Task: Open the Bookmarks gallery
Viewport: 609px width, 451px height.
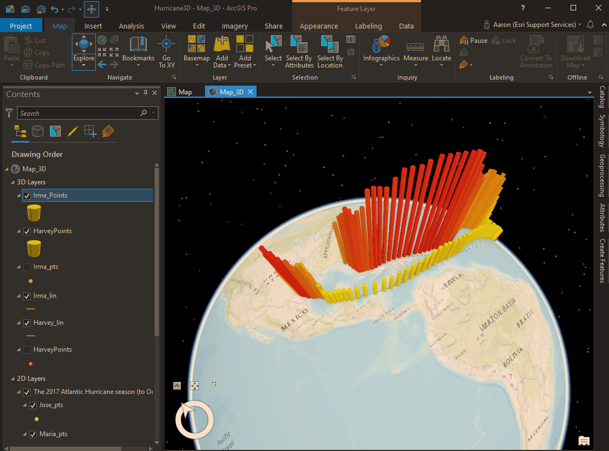Action: click(138, 51)
